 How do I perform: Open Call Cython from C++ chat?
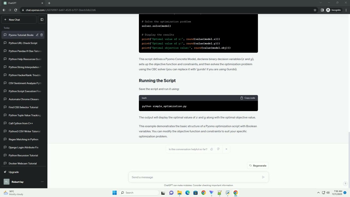[x=24, y=123]
